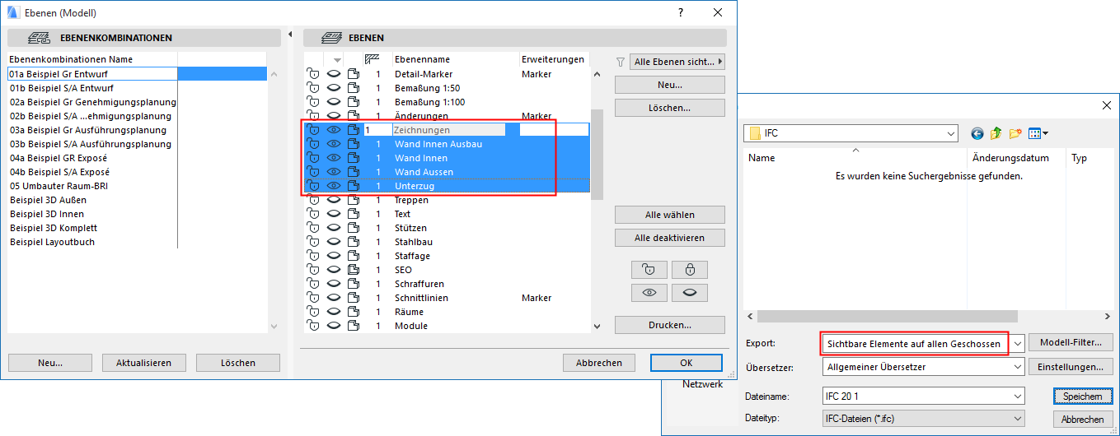The image size is (1120, 436).
Task: Toggle lock icon of Stützen layer
Action: [313, 228]
